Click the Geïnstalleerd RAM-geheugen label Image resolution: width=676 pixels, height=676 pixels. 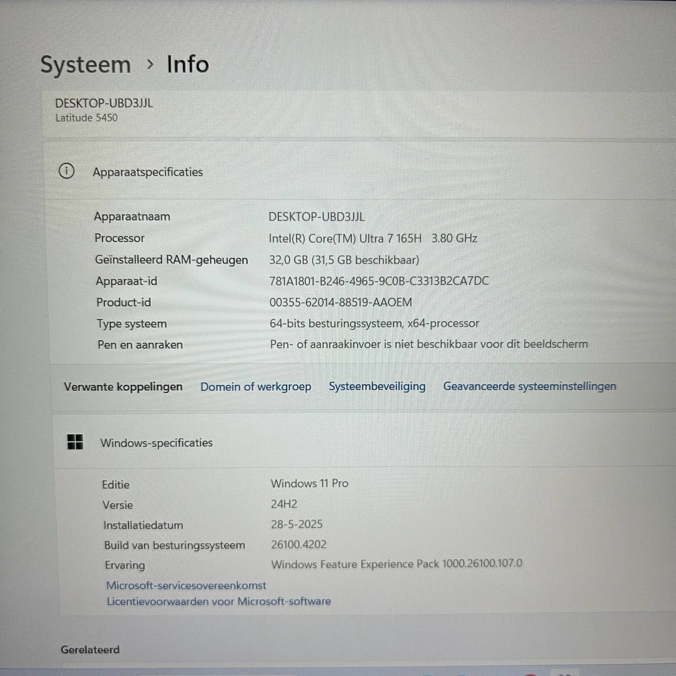point(171,260)
